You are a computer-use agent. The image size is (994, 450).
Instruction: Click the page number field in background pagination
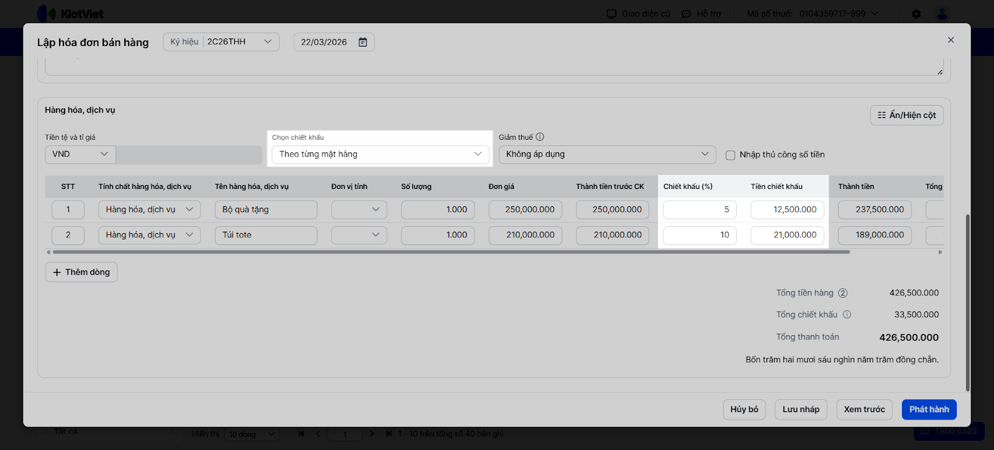[345, 434]
